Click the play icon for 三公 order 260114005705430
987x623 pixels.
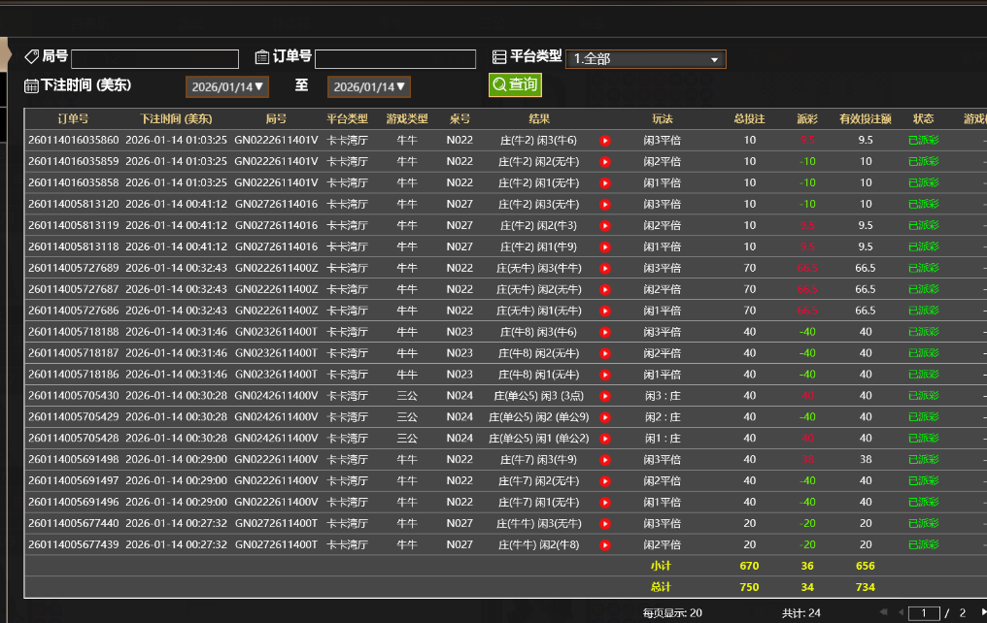(x=607, y=396)
